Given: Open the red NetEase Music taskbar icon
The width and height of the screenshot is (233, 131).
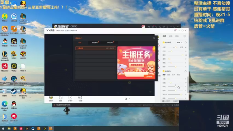Looking at the screenshot, I should pos(21,128).
